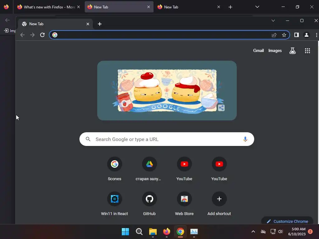Open the Web Store shortcut
The width and height of the screenshot is (319, 239).
184,204
